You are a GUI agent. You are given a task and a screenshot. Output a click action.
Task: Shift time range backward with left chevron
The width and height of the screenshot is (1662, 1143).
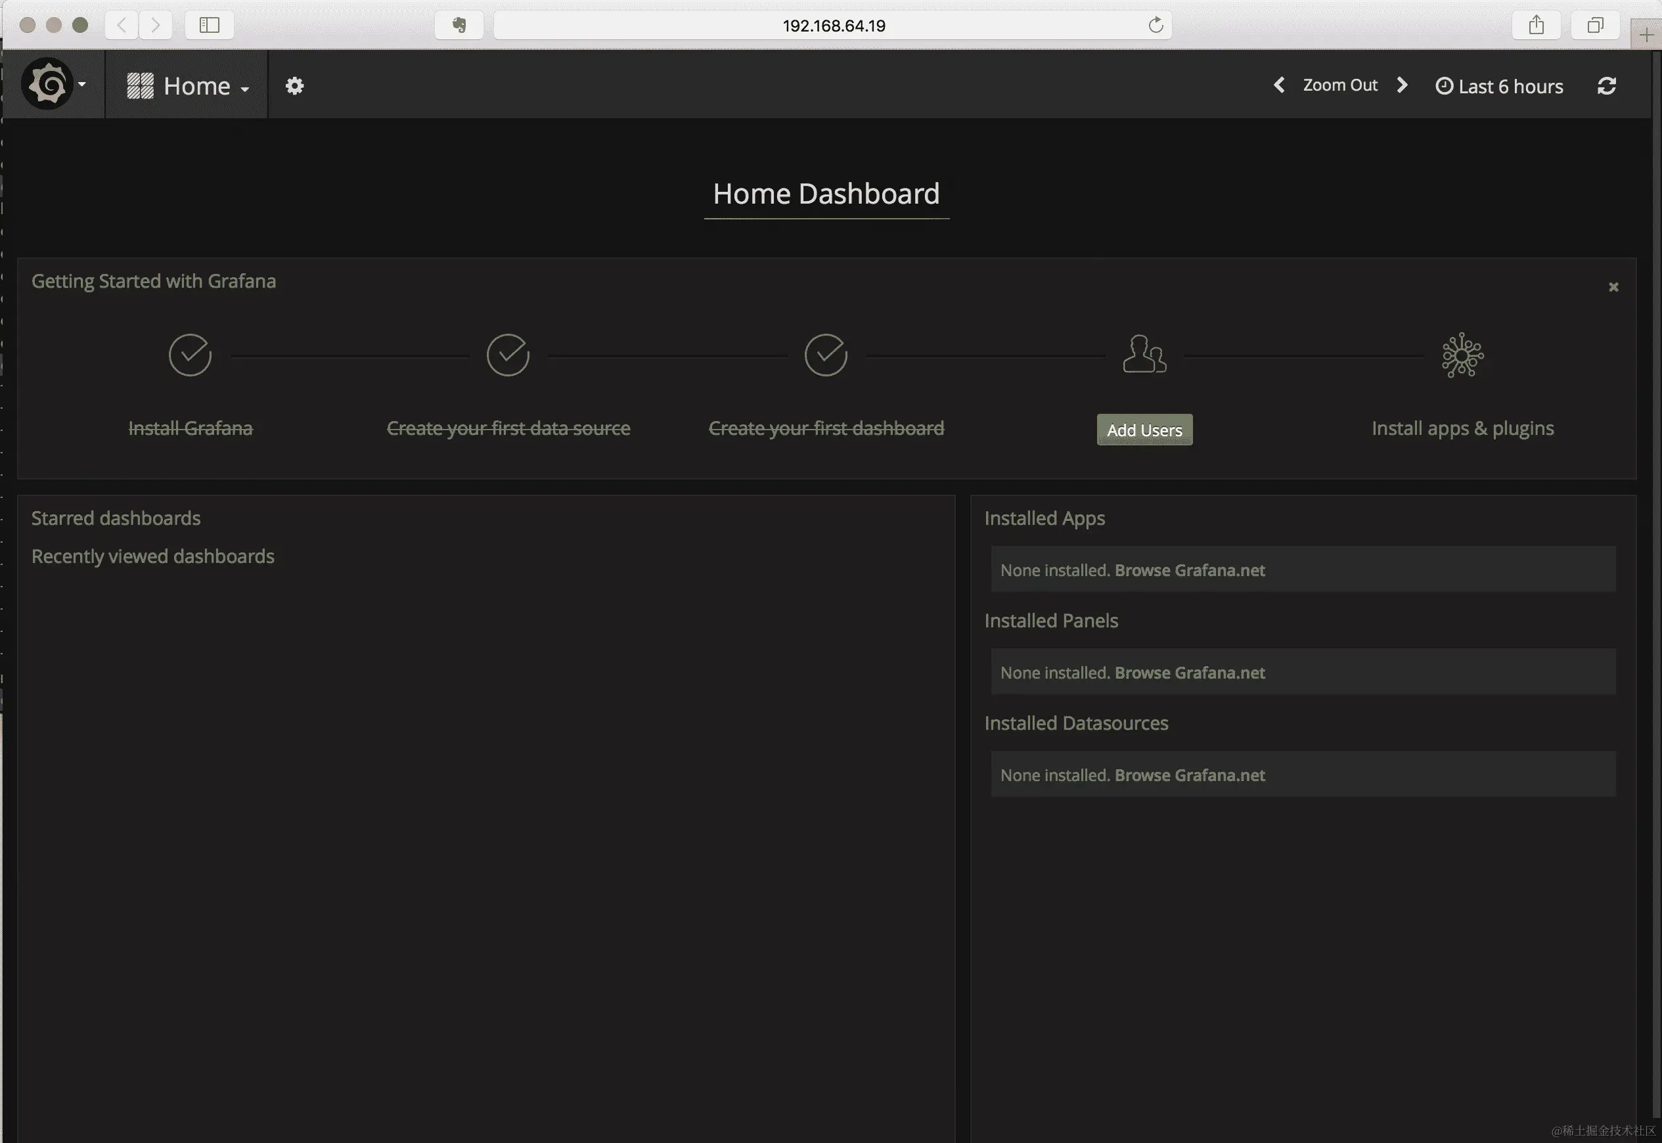1279,85
